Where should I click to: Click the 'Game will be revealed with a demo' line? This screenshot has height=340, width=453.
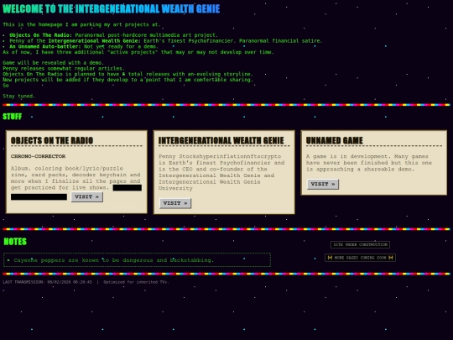click(x=53, y=63)
